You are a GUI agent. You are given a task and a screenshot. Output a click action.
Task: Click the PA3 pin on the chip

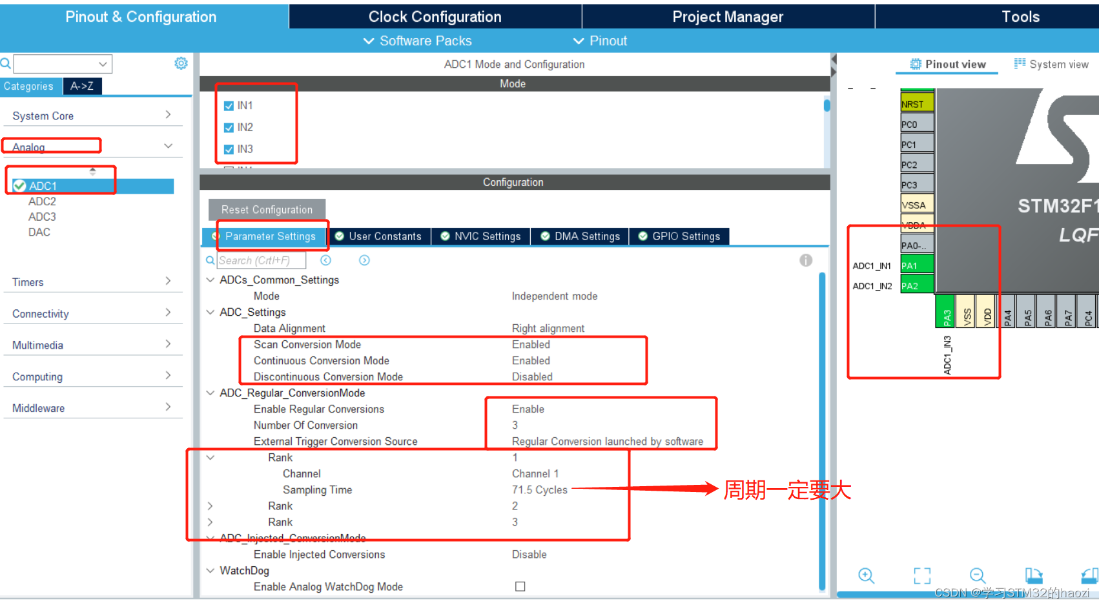[x=945, y=311]
